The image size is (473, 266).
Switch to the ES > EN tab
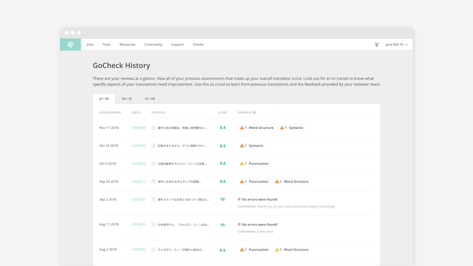click(x=150, y=99)
